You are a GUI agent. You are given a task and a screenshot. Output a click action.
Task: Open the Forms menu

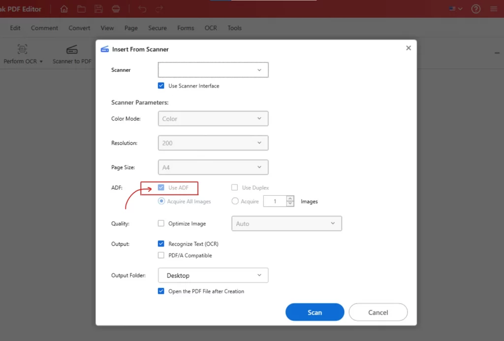tap(186, 28)
